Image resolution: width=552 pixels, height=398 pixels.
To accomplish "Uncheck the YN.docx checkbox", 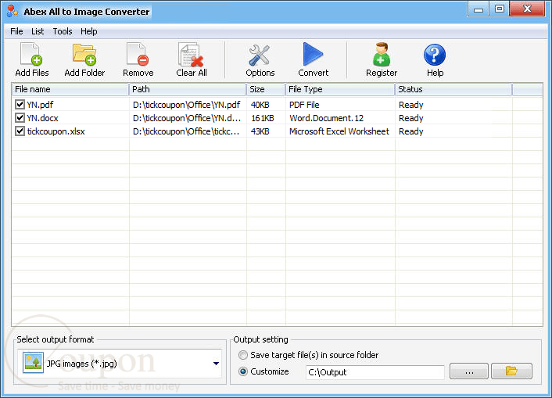I will pyautogui.click(x=20, y=118).
